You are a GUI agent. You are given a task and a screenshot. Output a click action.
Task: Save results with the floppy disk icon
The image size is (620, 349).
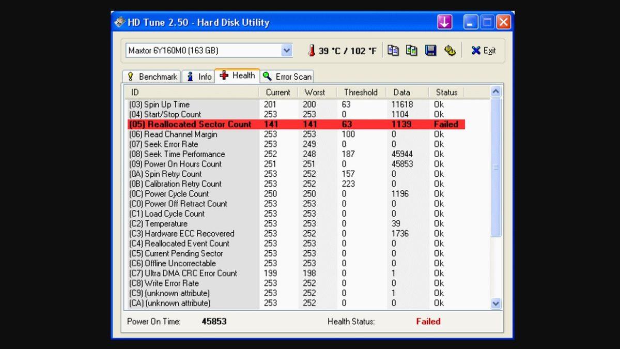pos(430,50)
